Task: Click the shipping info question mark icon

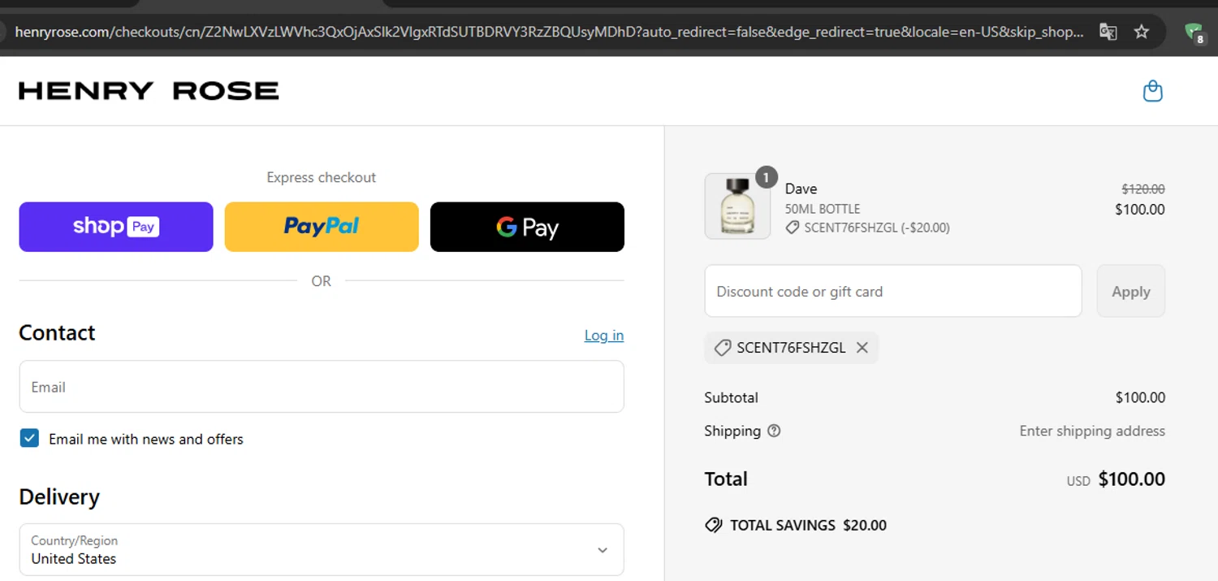Action: click(774, 431)
